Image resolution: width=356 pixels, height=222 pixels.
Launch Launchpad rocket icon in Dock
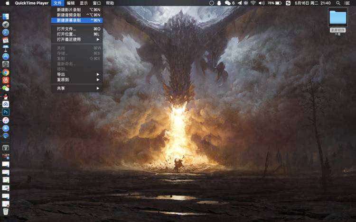[6, 25]
